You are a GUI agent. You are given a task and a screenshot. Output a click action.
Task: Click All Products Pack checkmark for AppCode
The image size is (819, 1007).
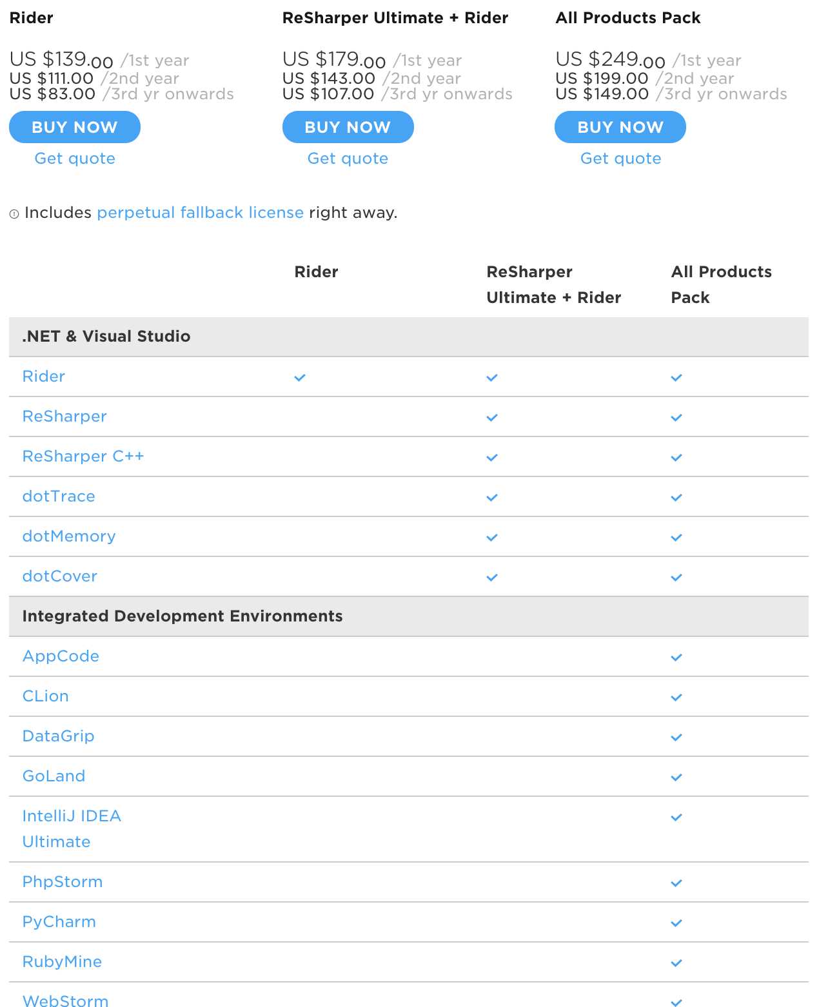point(676,658)
